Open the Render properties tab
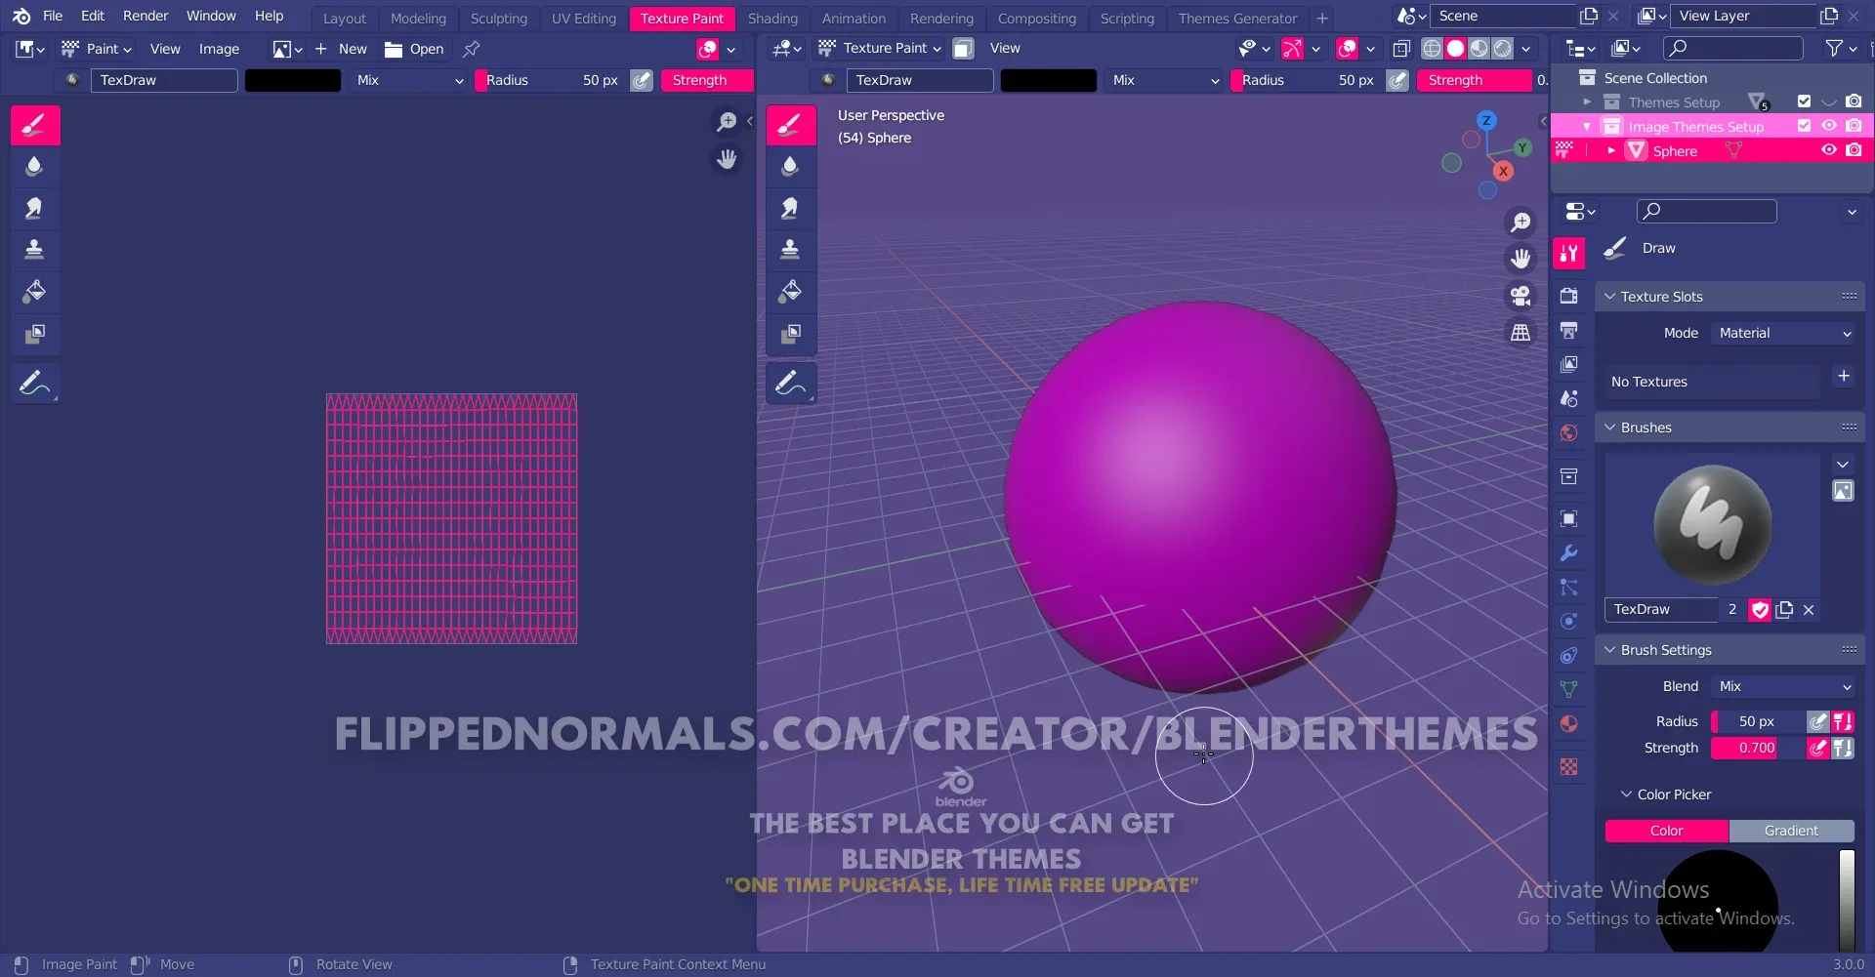 1568,295
